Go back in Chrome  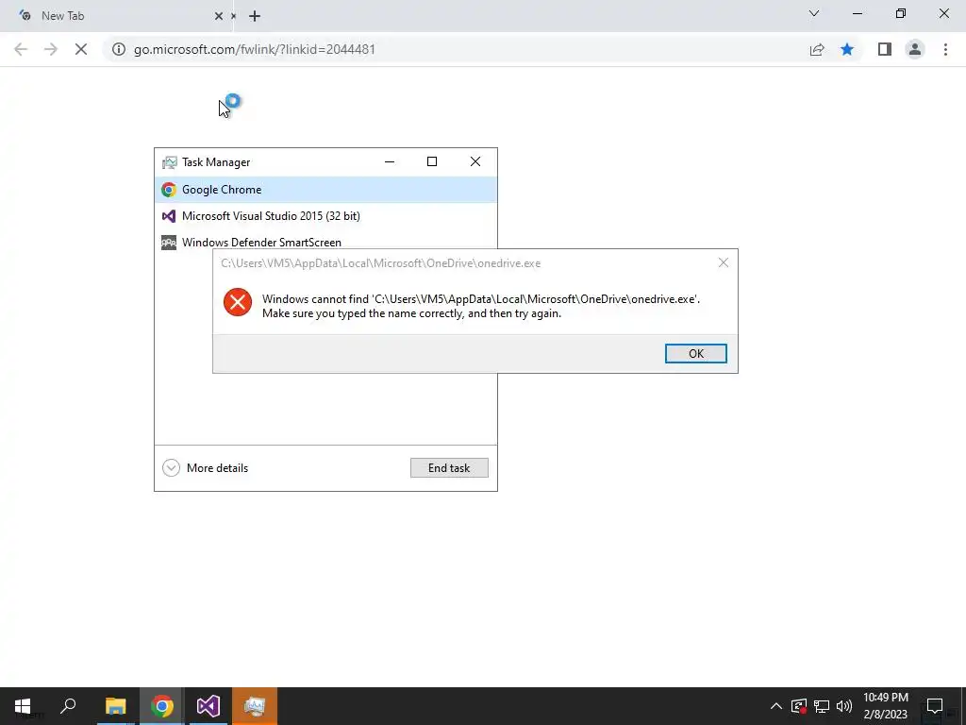click(21, 49)
